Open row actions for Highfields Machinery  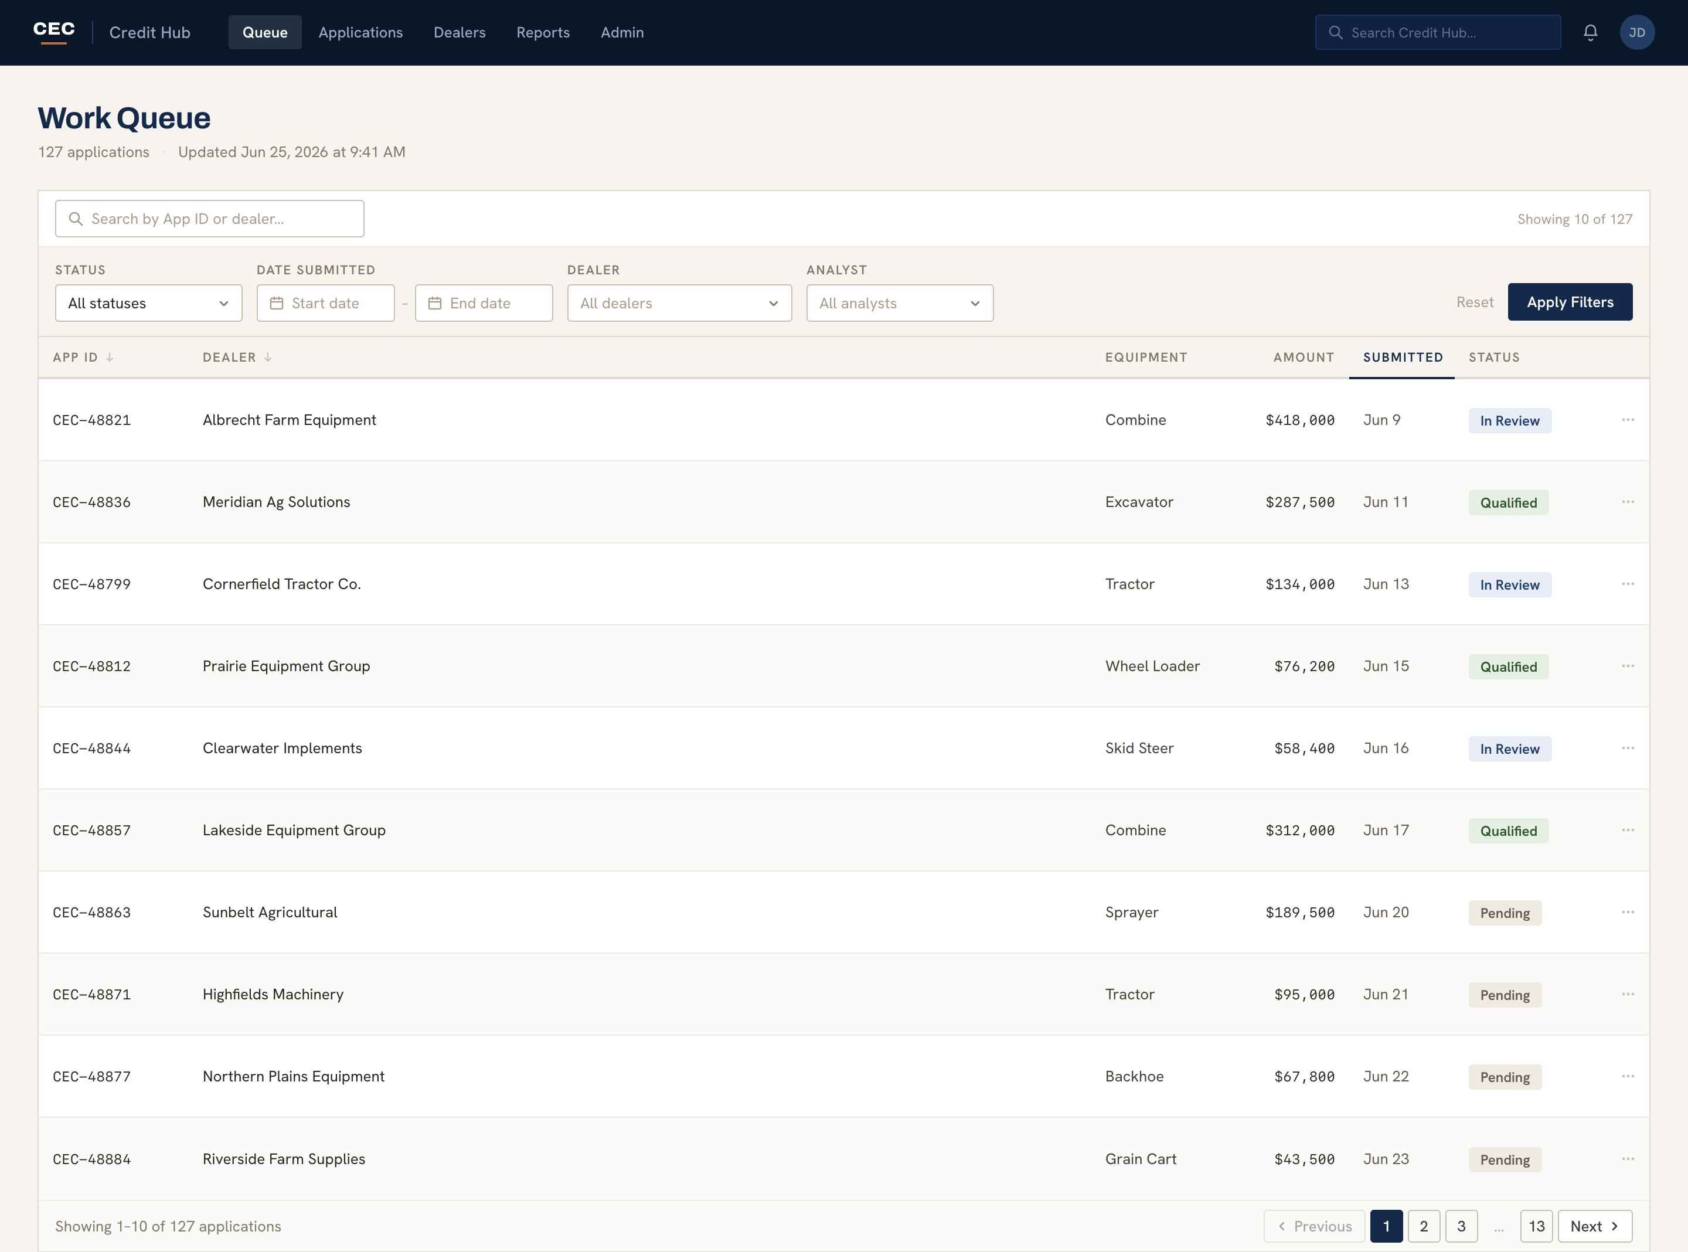point(1628,994)
